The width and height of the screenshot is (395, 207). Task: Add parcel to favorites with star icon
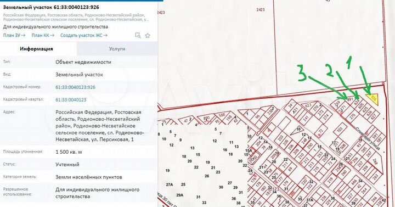(148, 36)
